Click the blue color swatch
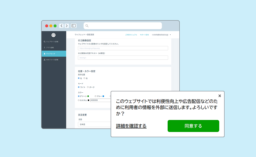 tap(103, 96)
